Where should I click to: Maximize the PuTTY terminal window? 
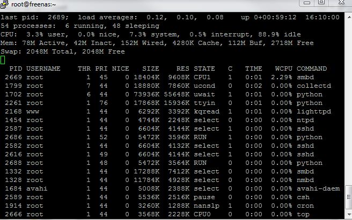(321, 3)
